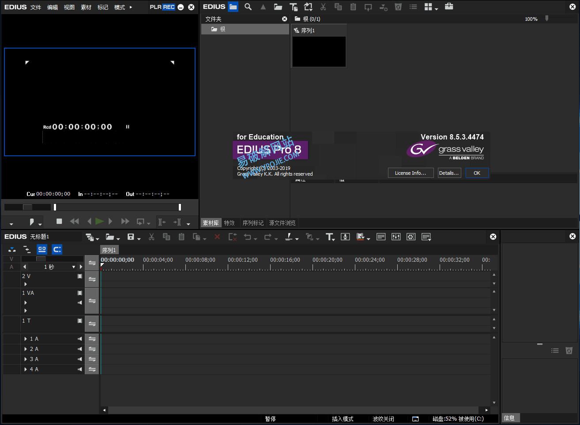
Task: Mute audio track 3 A
Action: 80,359
